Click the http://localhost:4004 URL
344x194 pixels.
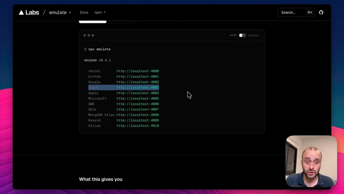tap(138, 93)
